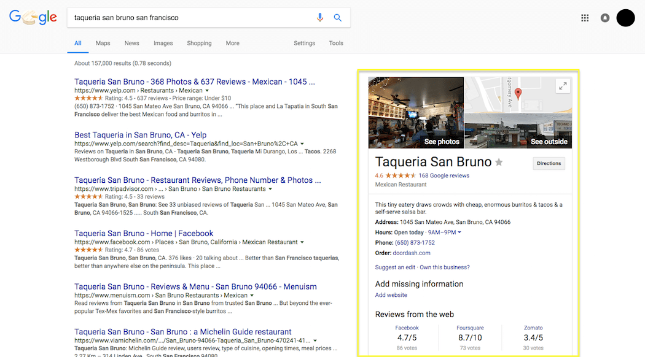Open the account profile avatar
This screenshot has width=645, height=357.
pos(625,18)
